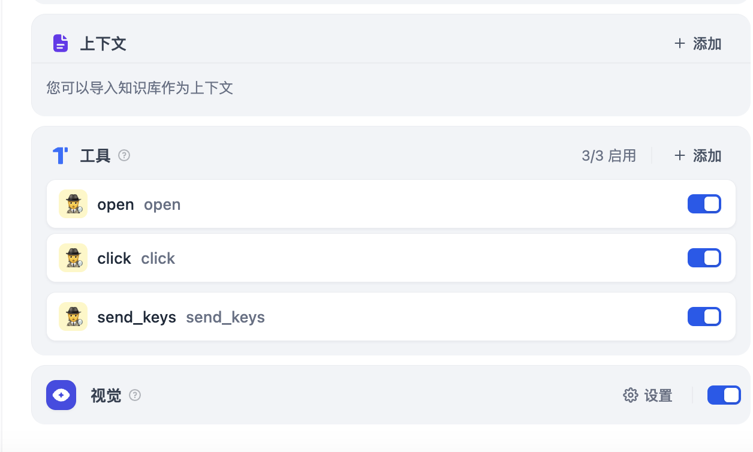Click the detective icon of the click tool
This screenshot has height=452, width=753.
click(x=73, y=258)
